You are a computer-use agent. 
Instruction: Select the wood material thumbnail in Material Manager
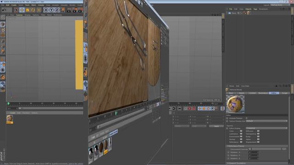click(x=10, y=119)
